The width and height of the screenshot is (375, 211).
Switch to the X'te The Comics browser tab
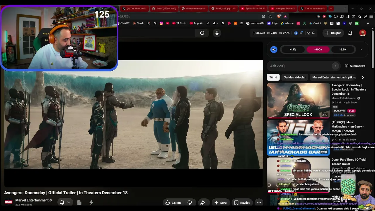pyautogui.click(x=135, y=8)
